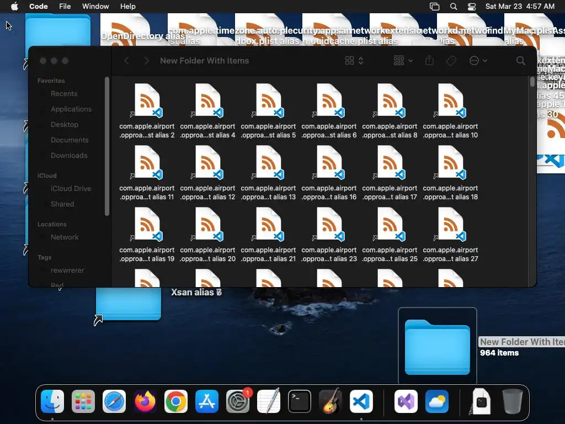Select the Xsan alias folder on desktop
This screenshot has width=565, height=424.
tap(128, 304)
